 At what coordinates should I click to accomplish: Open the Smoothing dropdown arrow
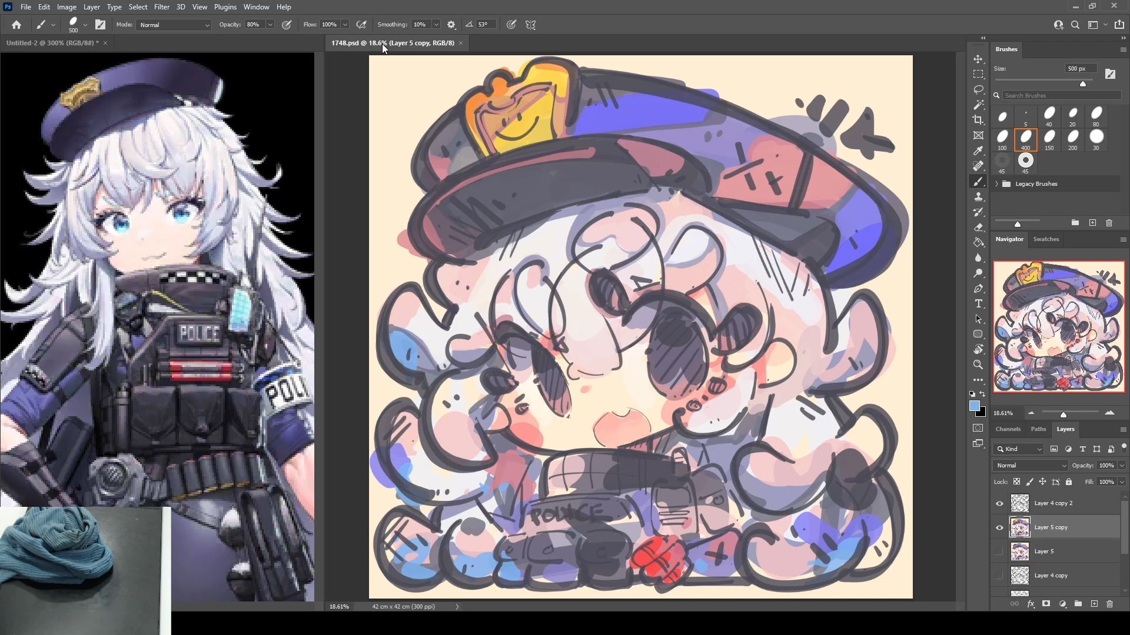pos(436,25)
